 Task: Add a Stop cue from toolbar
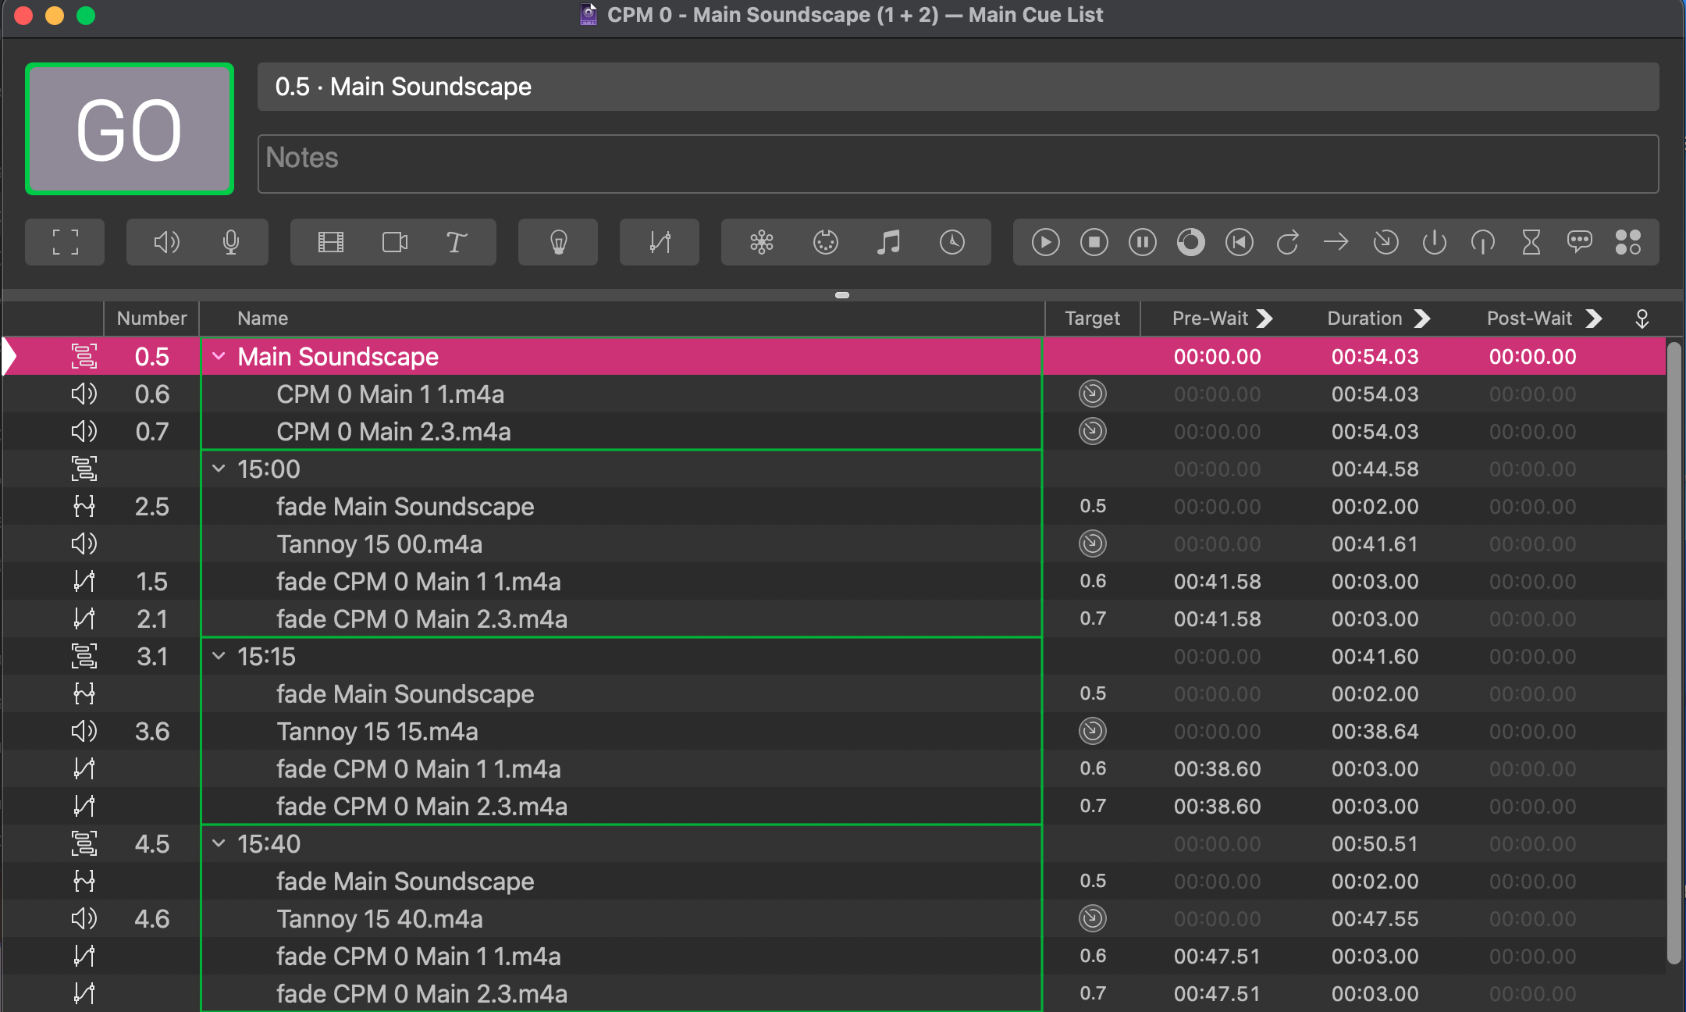(1094, 242)
